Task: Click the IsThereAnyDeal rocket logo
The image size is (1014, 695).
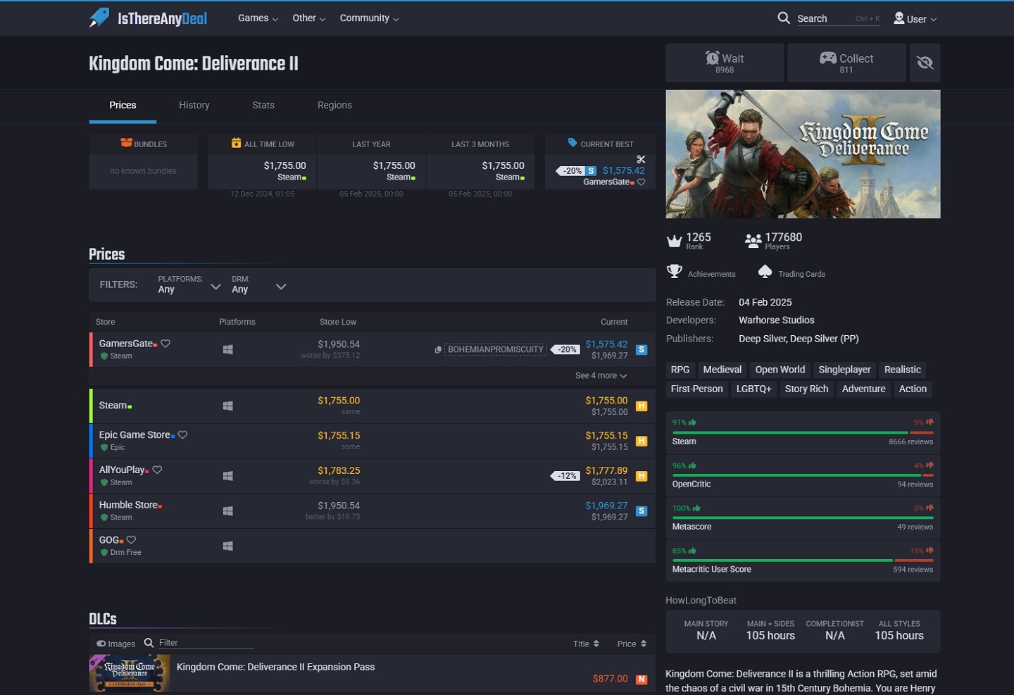Action: point(99,18)
